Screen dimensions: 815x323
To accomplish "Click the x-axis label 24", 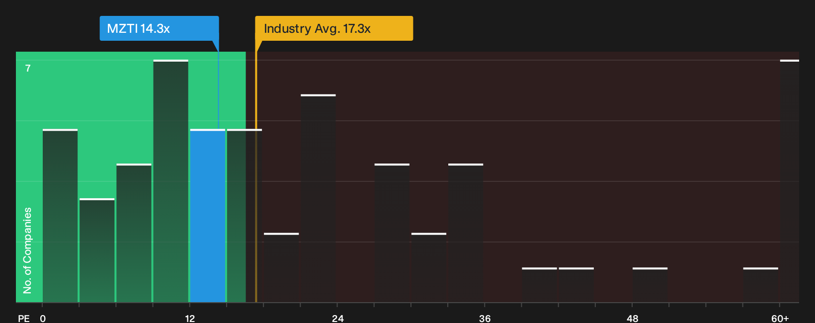I will pos(337,318).
